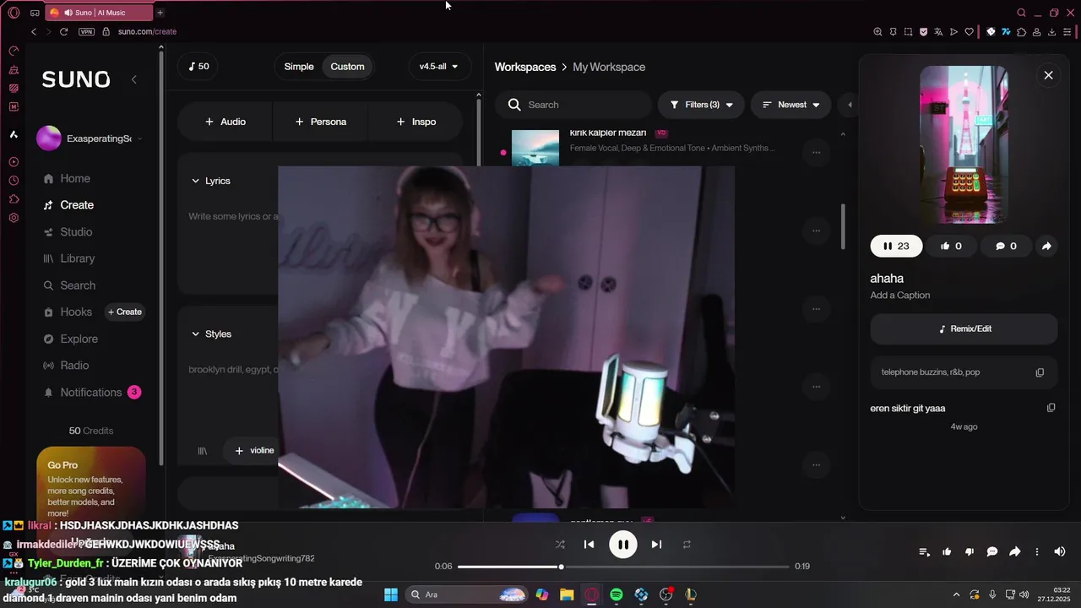Open the Windows Start menu
This screenshot has height=608, width=1081.
[x=391, y=594]
